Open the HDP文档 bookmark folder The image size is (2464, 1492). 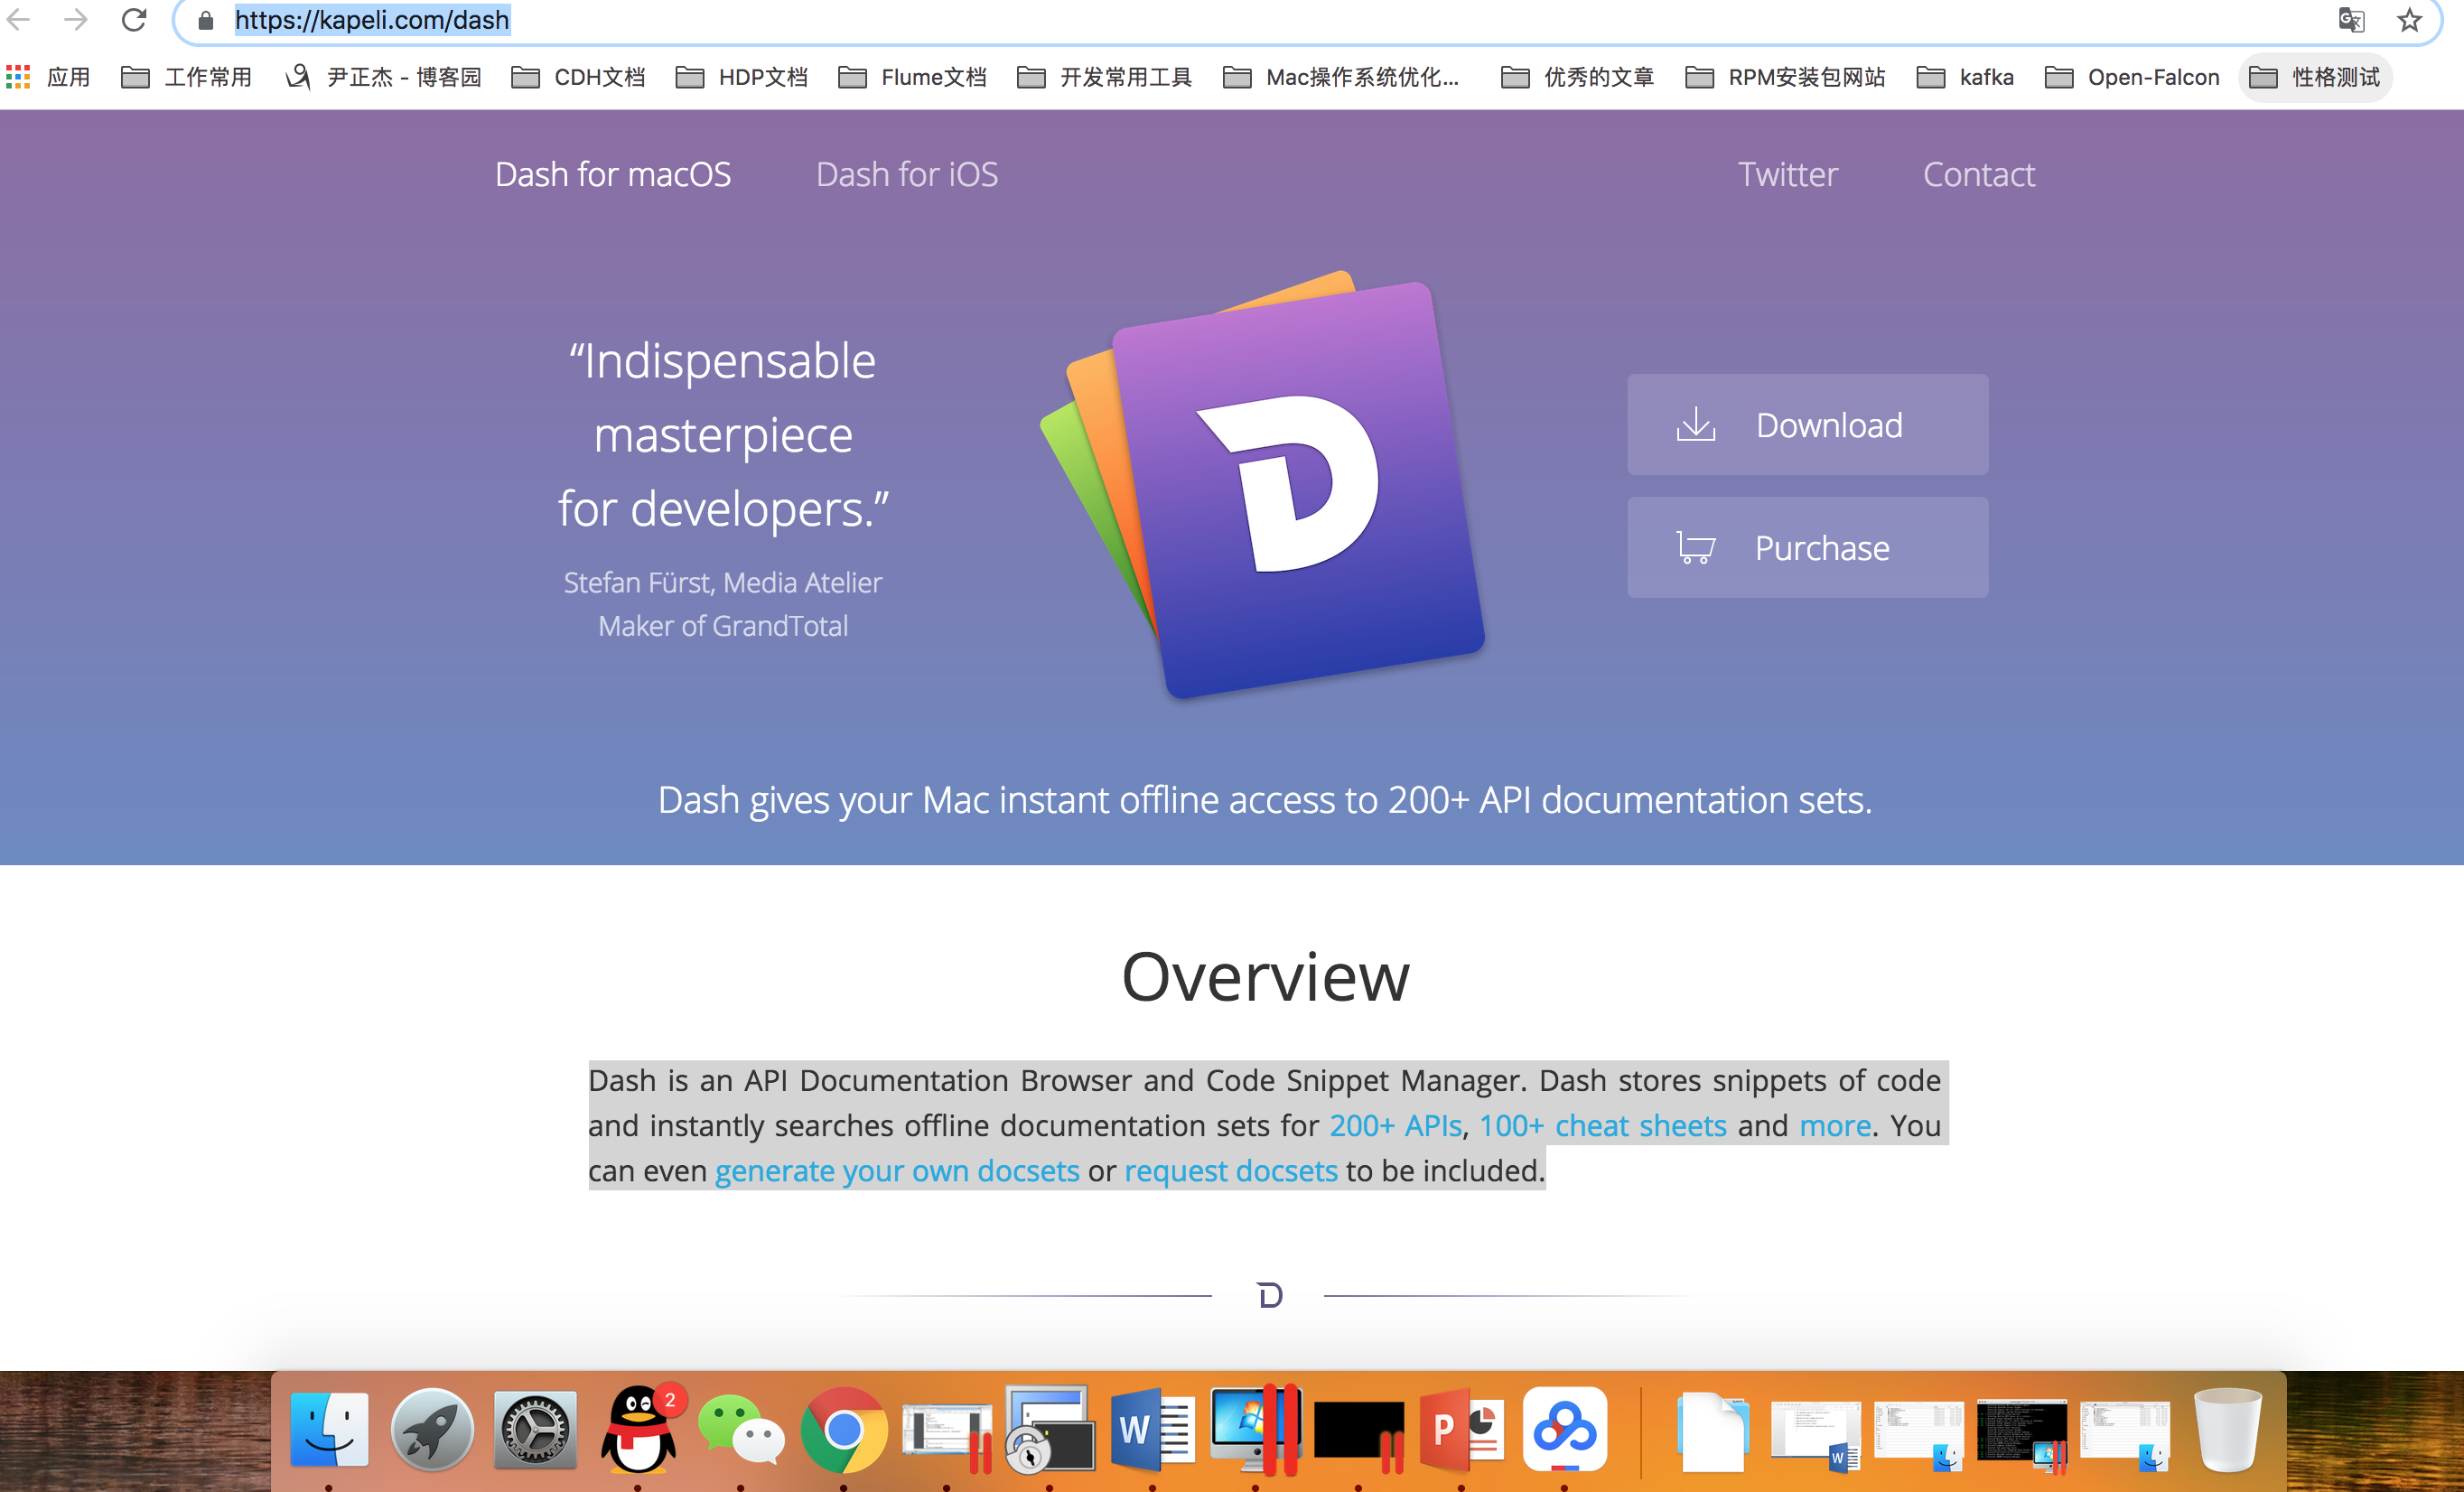pyautogui.click(x=742, y=77)
